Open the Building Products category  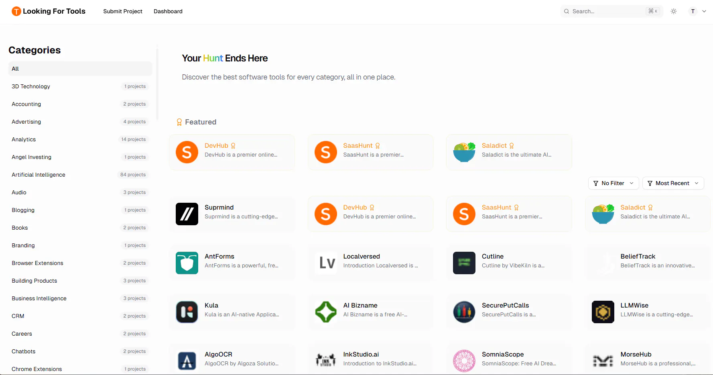point(80,281)
